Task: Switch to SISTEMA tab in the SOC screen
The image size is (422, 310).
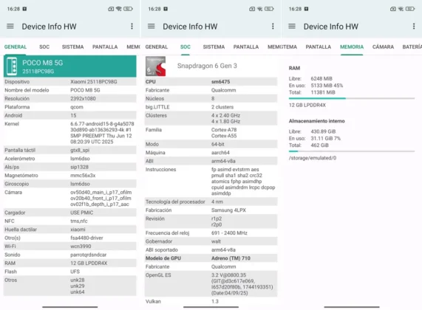Action: pyautogui.click(x=214, y=46)
